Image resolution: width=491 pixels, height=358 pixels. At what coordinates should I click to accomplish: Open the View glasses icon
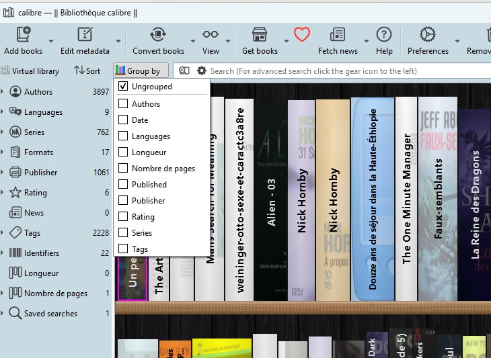211,35
